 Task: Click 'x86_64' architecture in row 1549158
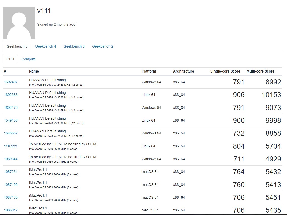click(x=179, y=120)
